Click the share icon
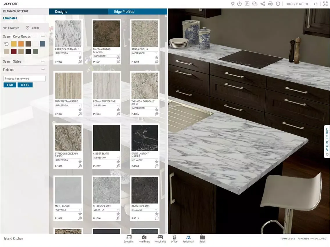 [263, 4]
